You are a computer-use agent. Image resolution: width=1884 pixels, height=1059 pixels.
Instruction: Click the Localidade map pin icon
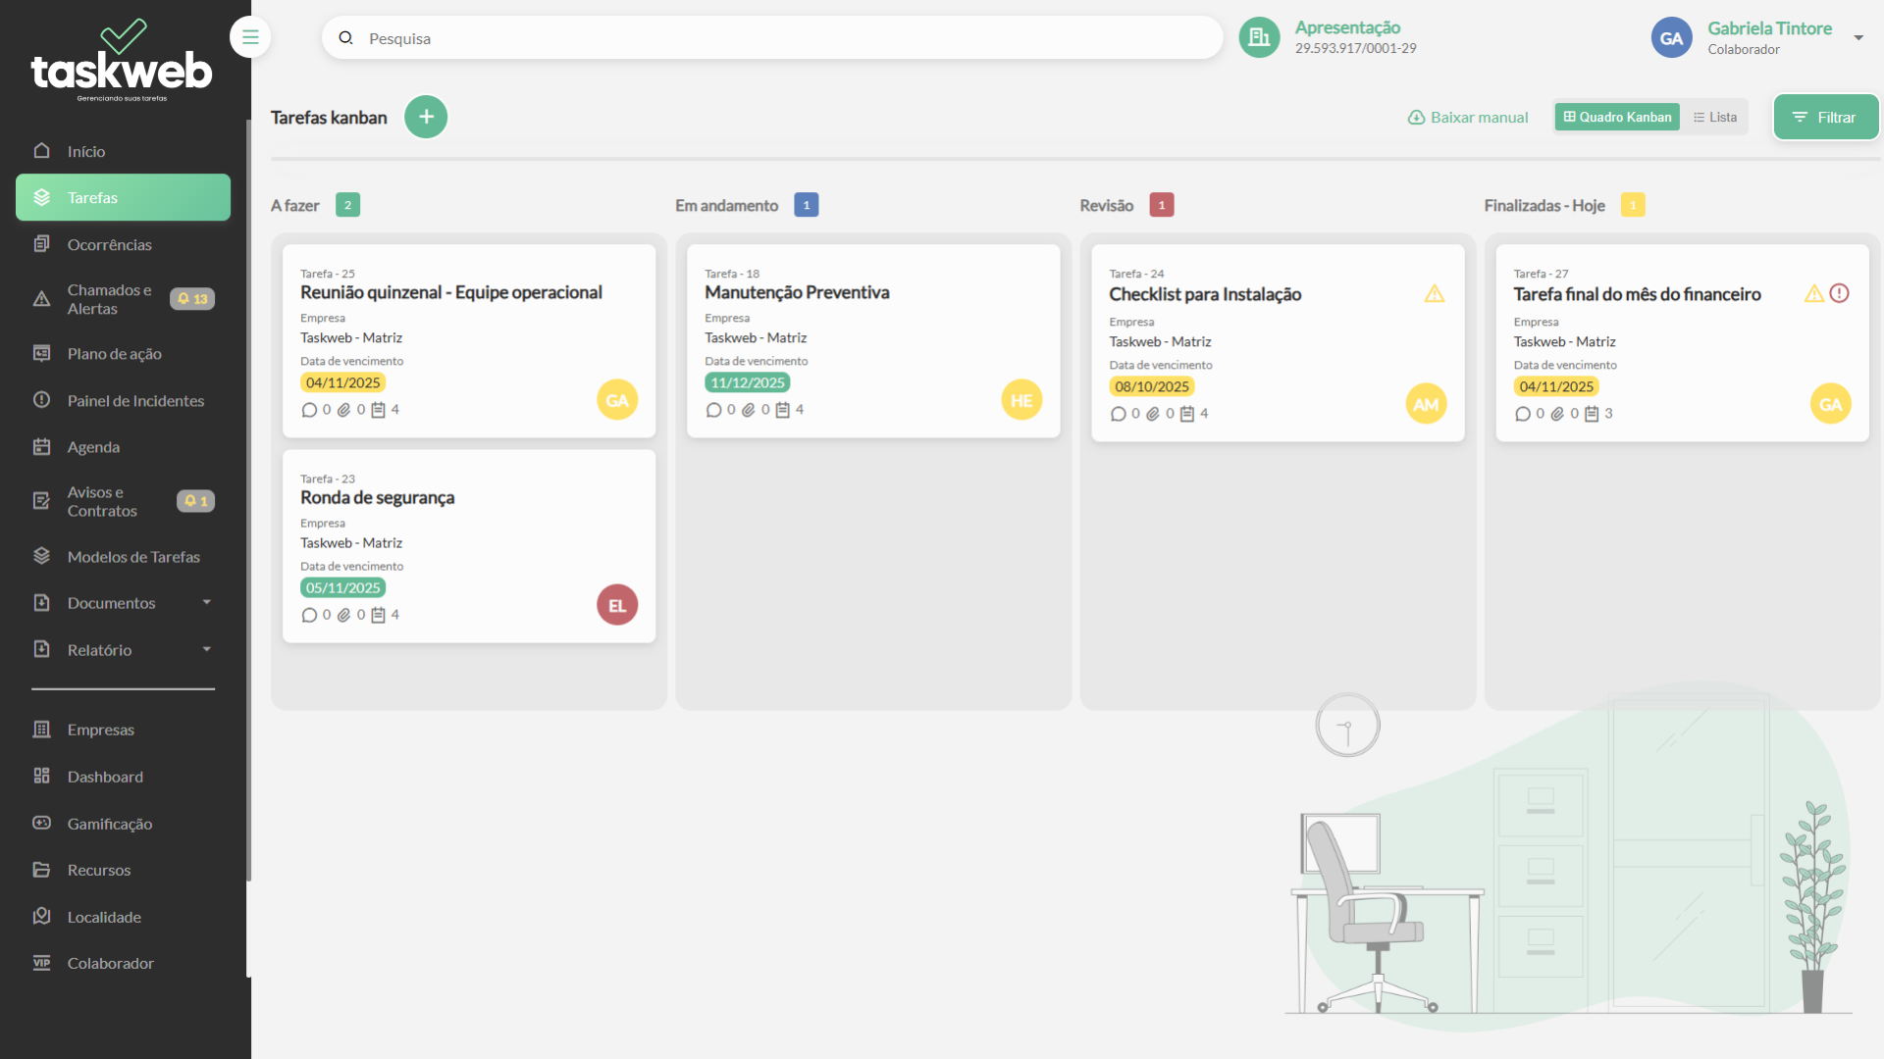pos(41,917)
